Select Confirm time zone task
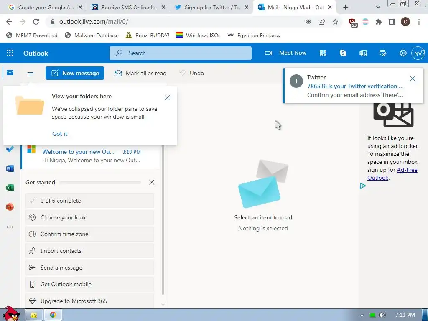The width and height of the screenshot is (428, 321). pyautogui.click(x=90, y=234)
